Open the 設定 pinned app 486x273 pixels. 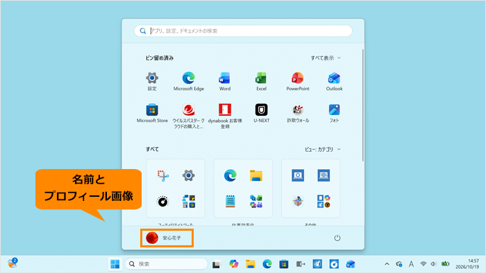(152, 81)
